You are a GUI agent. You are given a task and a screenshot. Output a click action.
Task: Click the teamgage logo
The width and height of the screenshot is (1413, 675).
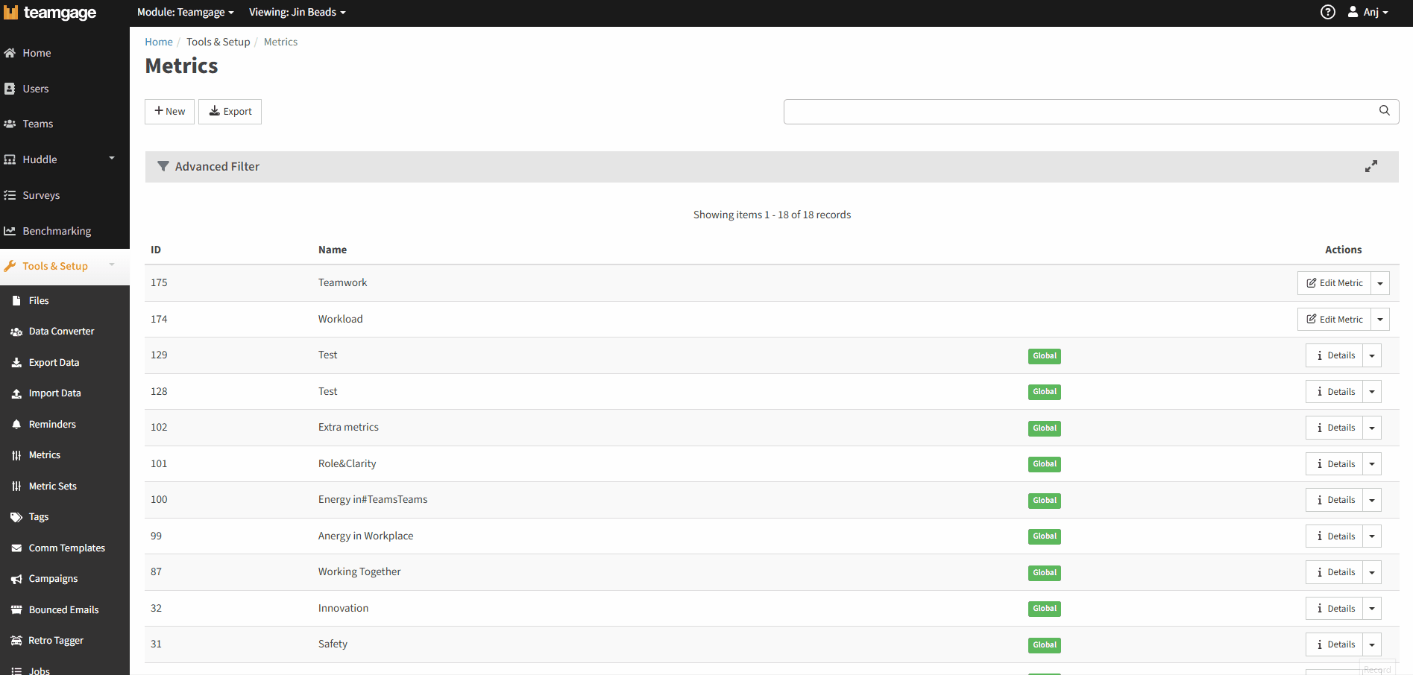point(50,13)
